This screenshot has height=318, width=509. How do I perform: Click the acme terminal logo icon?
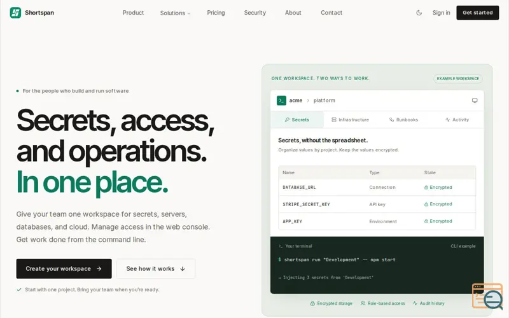pyautogui.click(x=281, y=100)
